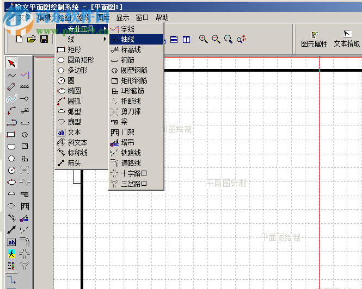
Task: Select 塔吊 in the submenu
Action: click(136, 142)
